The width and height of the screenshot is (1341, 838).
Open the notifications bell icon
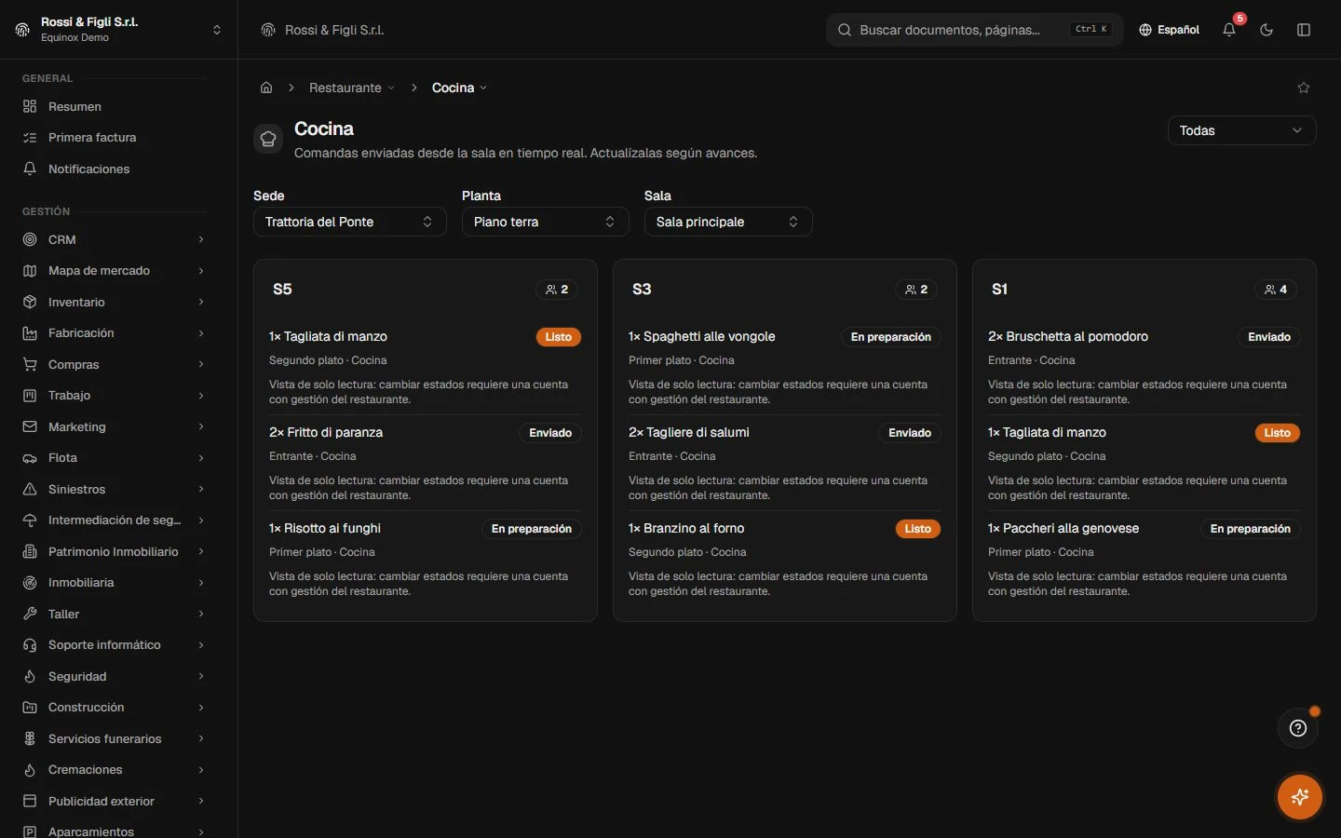(1229, 30)
